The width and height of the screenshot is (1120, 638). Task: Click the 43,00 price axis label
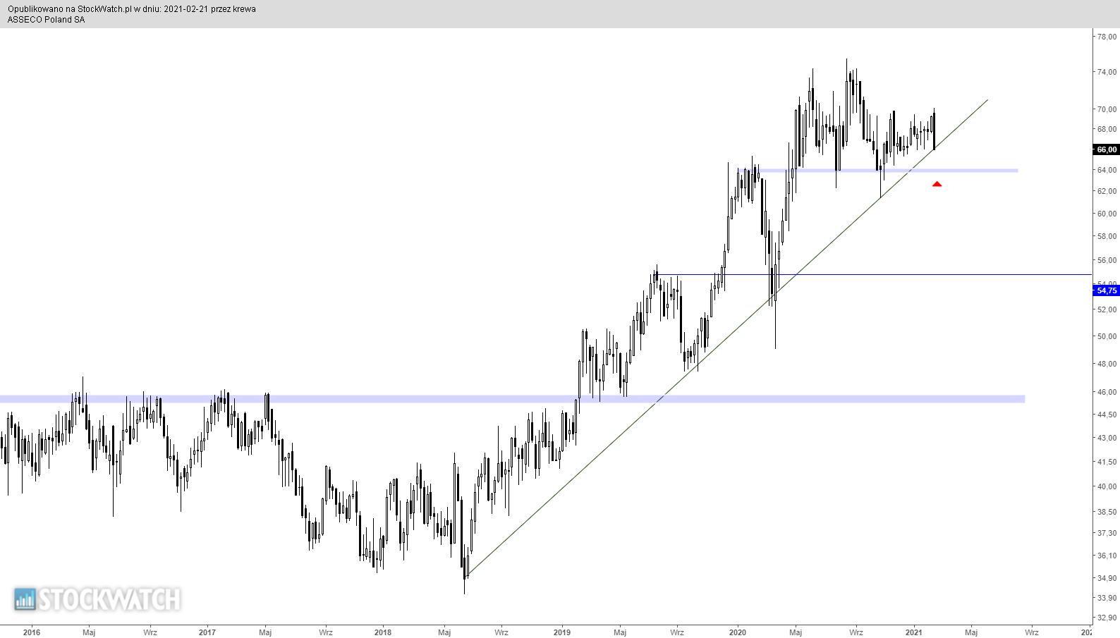click(x=1107, y=438)
